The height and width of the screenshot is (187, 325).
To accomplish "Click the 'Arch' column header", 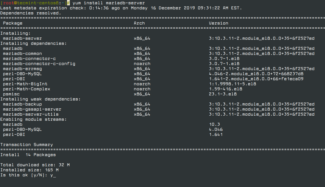I will click(x=139, y=23).
